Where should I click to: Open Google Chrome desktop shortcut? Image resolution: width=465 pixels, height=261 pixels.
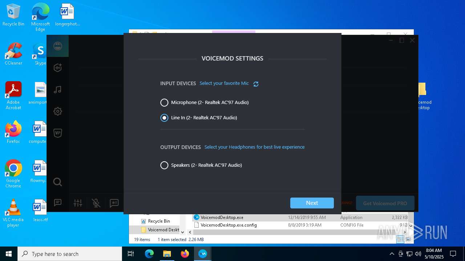13,174
